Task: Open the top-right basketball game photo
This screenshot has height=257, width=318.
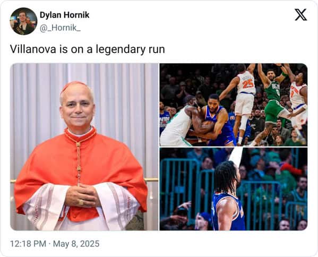Action: [x=234, y=105]
